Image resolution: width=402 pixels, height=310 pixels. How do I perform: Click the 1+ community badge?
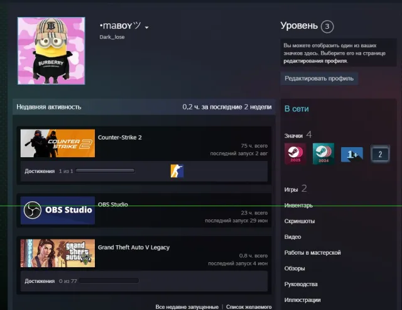pos(352,154)
